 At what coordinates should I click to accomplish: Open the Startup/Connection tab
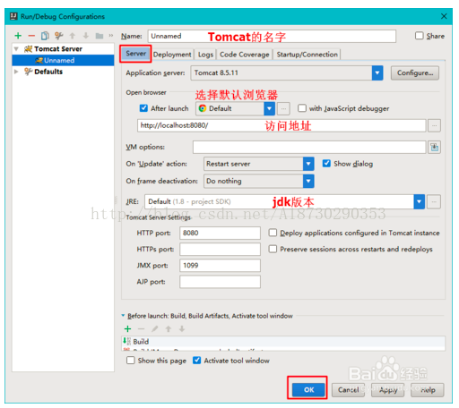coord(307,55)
